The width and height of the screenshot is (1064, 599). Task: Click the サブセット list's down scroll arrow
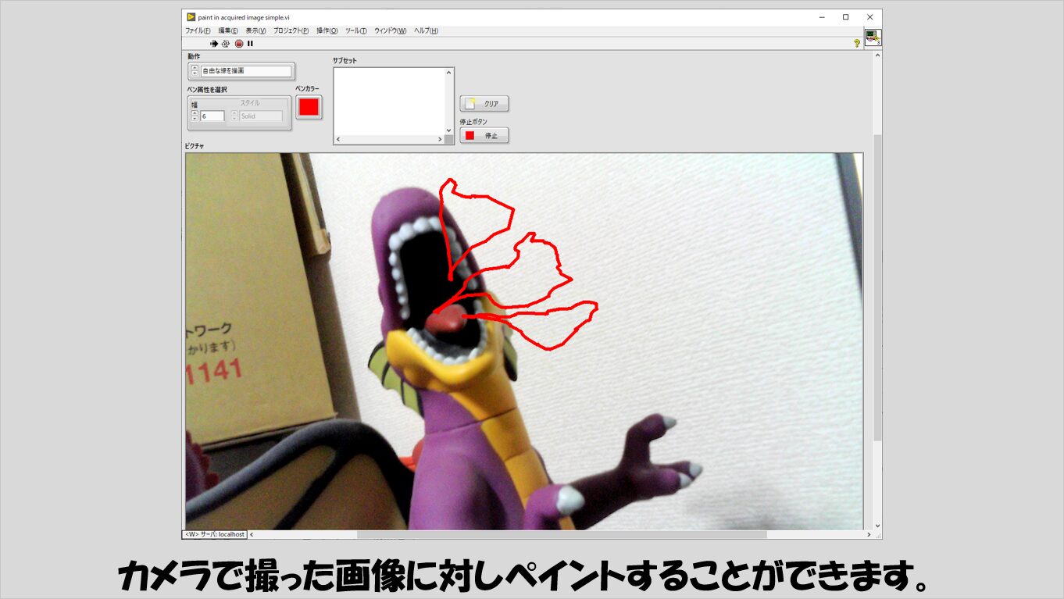(x=449, y=130)
